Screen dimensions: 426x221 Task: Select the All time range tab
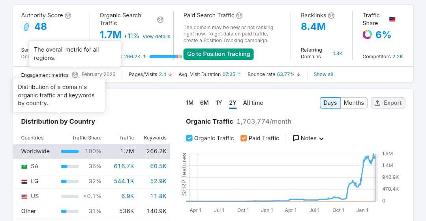pyautogui.click(x=253, y=103)
